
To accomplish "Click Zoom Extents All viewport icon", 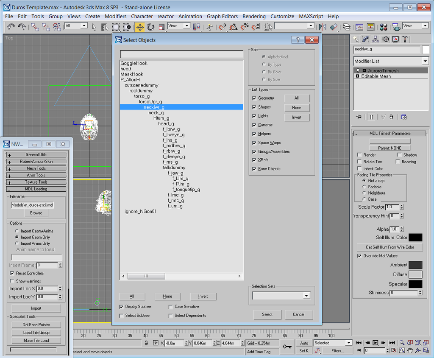I will (426, 343).
